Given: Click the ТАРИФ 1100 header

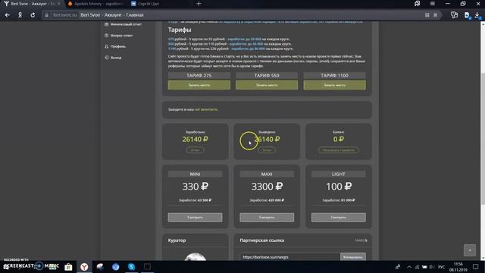Looking at the screenshot, I should click(x=334, y=76).
